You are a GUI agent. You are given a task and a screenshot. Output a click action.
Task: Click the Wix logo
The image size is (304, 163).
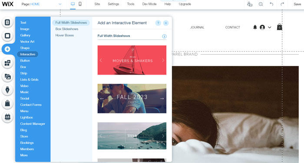[7, 4]
